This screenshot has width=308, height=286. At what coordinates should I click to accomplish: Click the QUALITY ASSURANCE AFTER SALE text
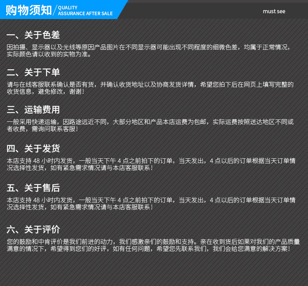[85, 11]
